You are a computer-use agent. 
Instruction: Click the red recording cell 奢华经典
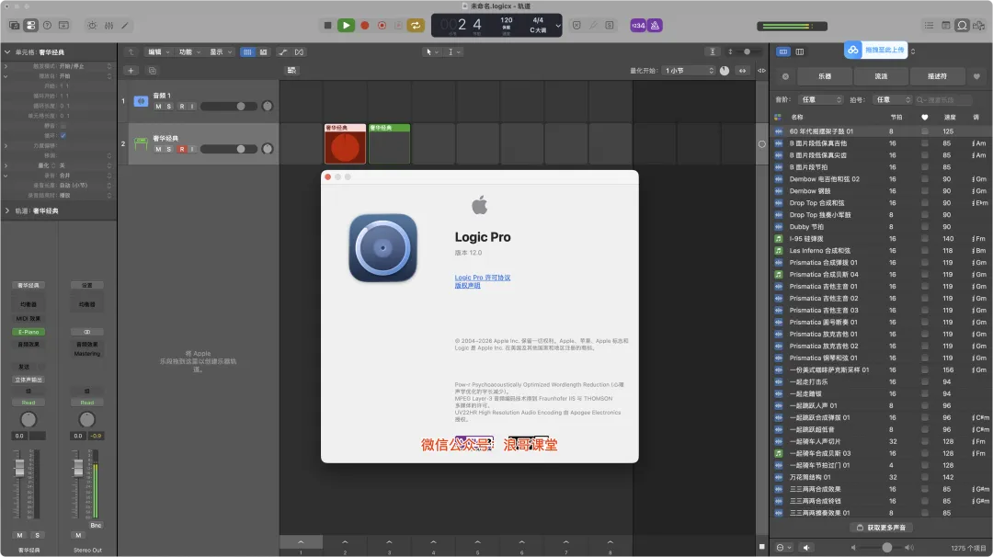pyautogui.click(x=345, y=143)
